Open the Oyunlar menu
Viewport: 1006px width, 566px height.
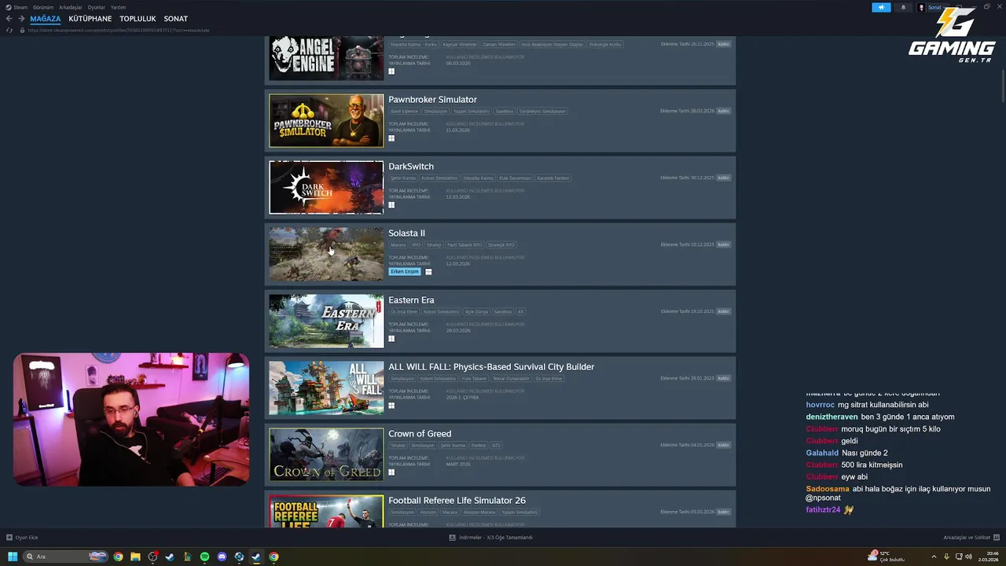click(x=96, y=7)
